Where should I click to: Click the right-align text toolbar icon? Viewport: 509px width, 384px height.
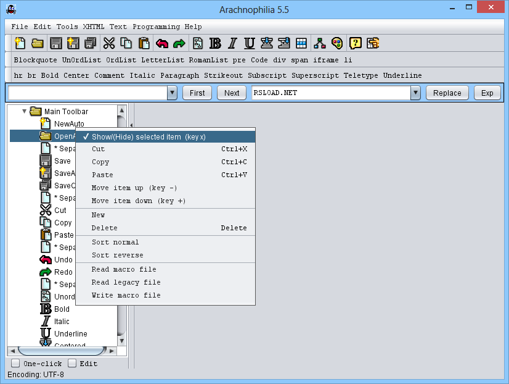click(x=284, y=43)
